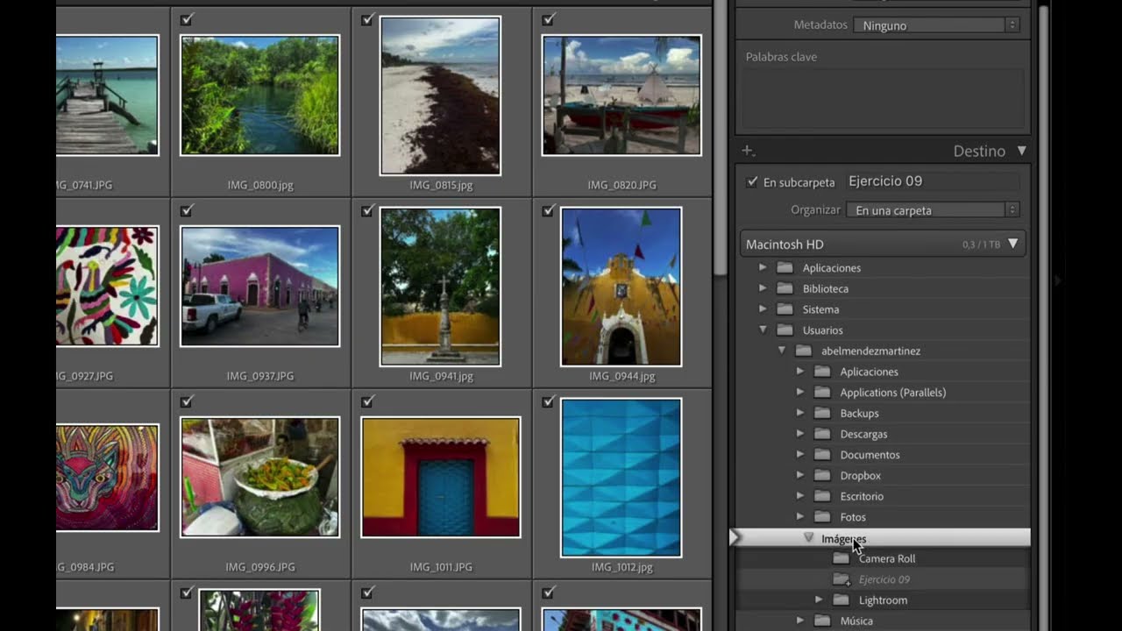Open the Organizar En una carpeta dropdown
Viewport: 1122px width, 631px height.
[933, 210]
